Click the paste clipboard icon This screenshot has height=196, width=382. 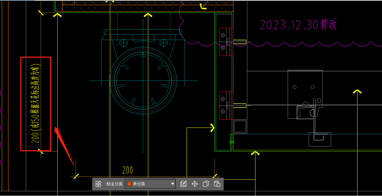point(217,184)
